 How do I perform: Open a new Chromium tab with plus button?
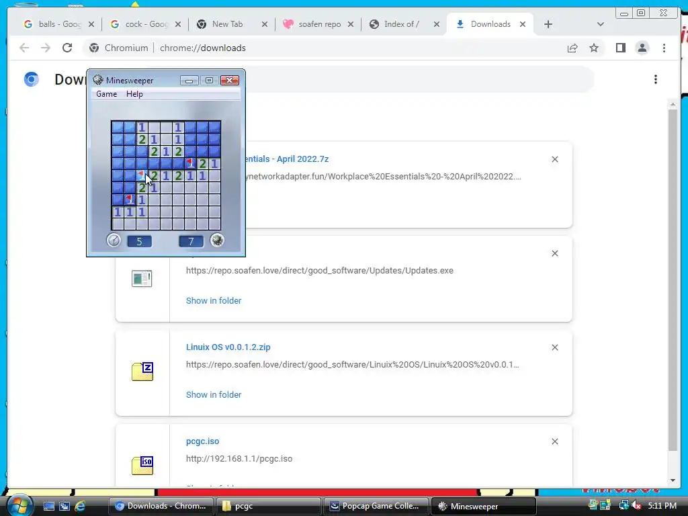548,24
